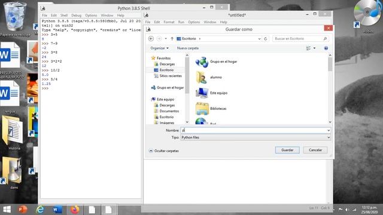Close the Guardar como dialog
Screen dimensions: 383x215
[x=329, y=28]
